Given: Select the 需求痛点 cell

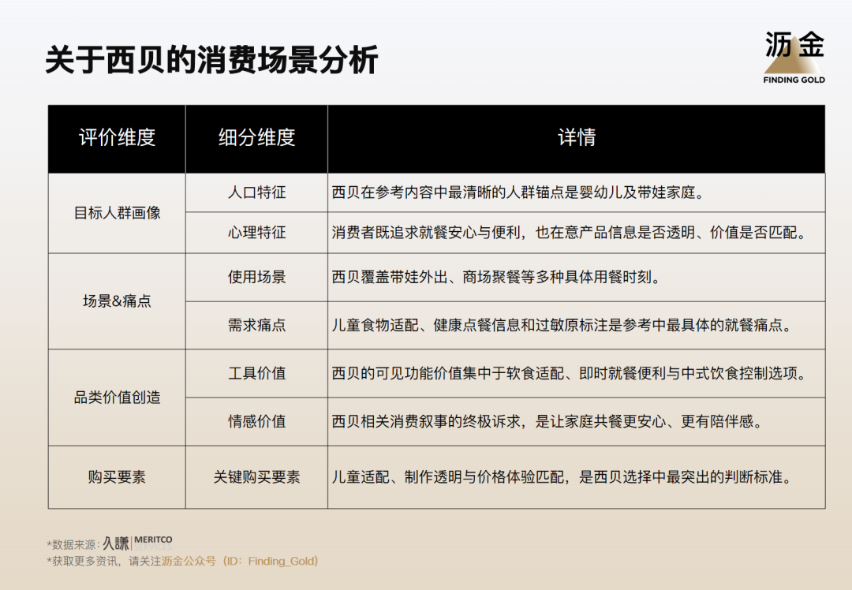Looking at the screenshot, I should [x=256, y=326].
